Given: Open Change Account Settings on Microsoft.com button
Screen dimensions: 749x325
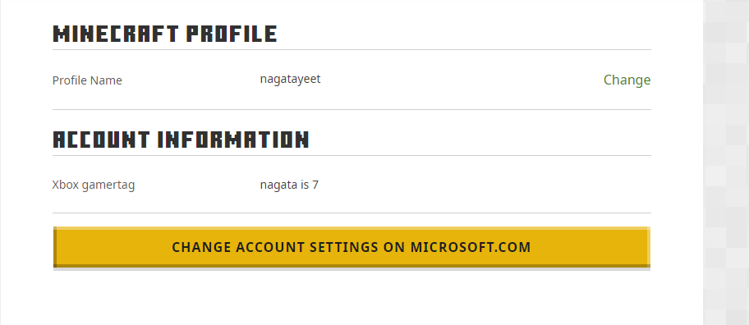Looking at the screenshot, I should tap(352, 247).
